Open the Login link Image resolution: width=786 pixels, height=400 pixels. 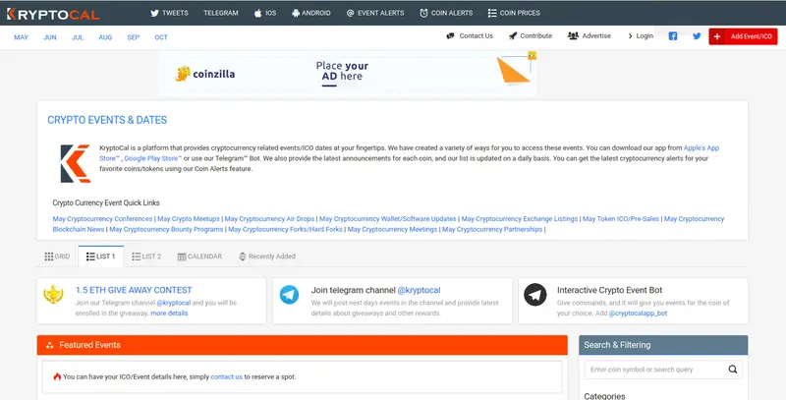click(640, 36)
